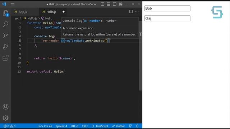
Task: Change indentation via Spaces: 4
Action: [61, 126]
